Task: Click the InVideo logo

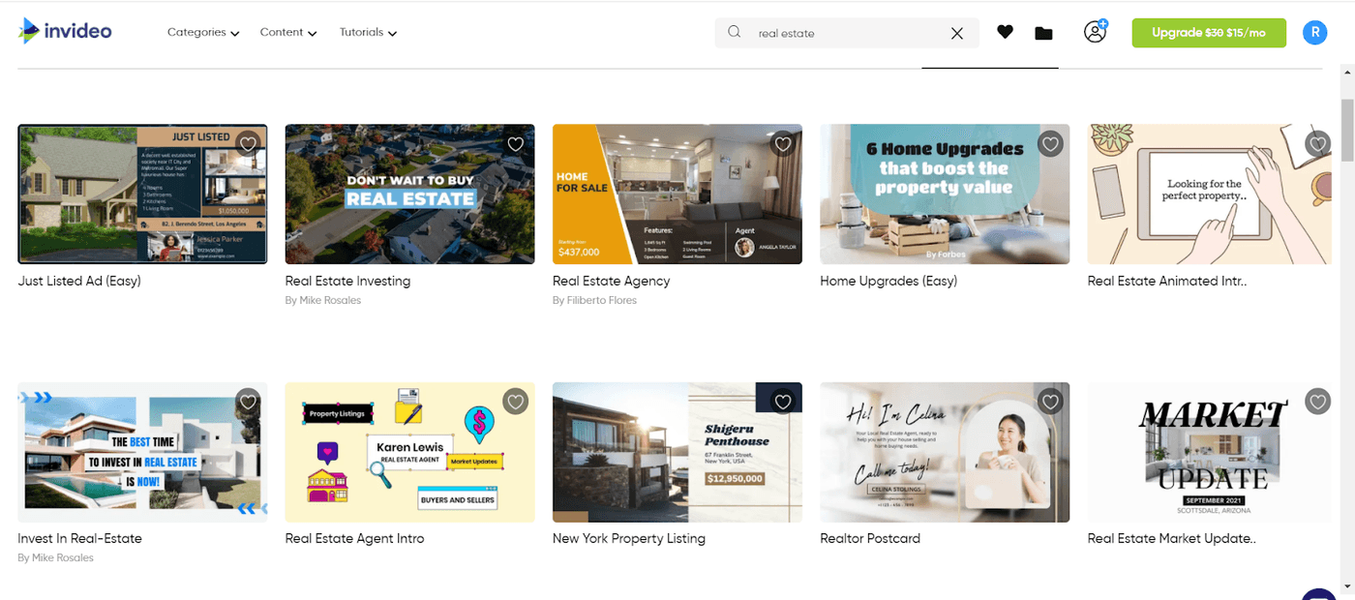Action: (65, 31)
